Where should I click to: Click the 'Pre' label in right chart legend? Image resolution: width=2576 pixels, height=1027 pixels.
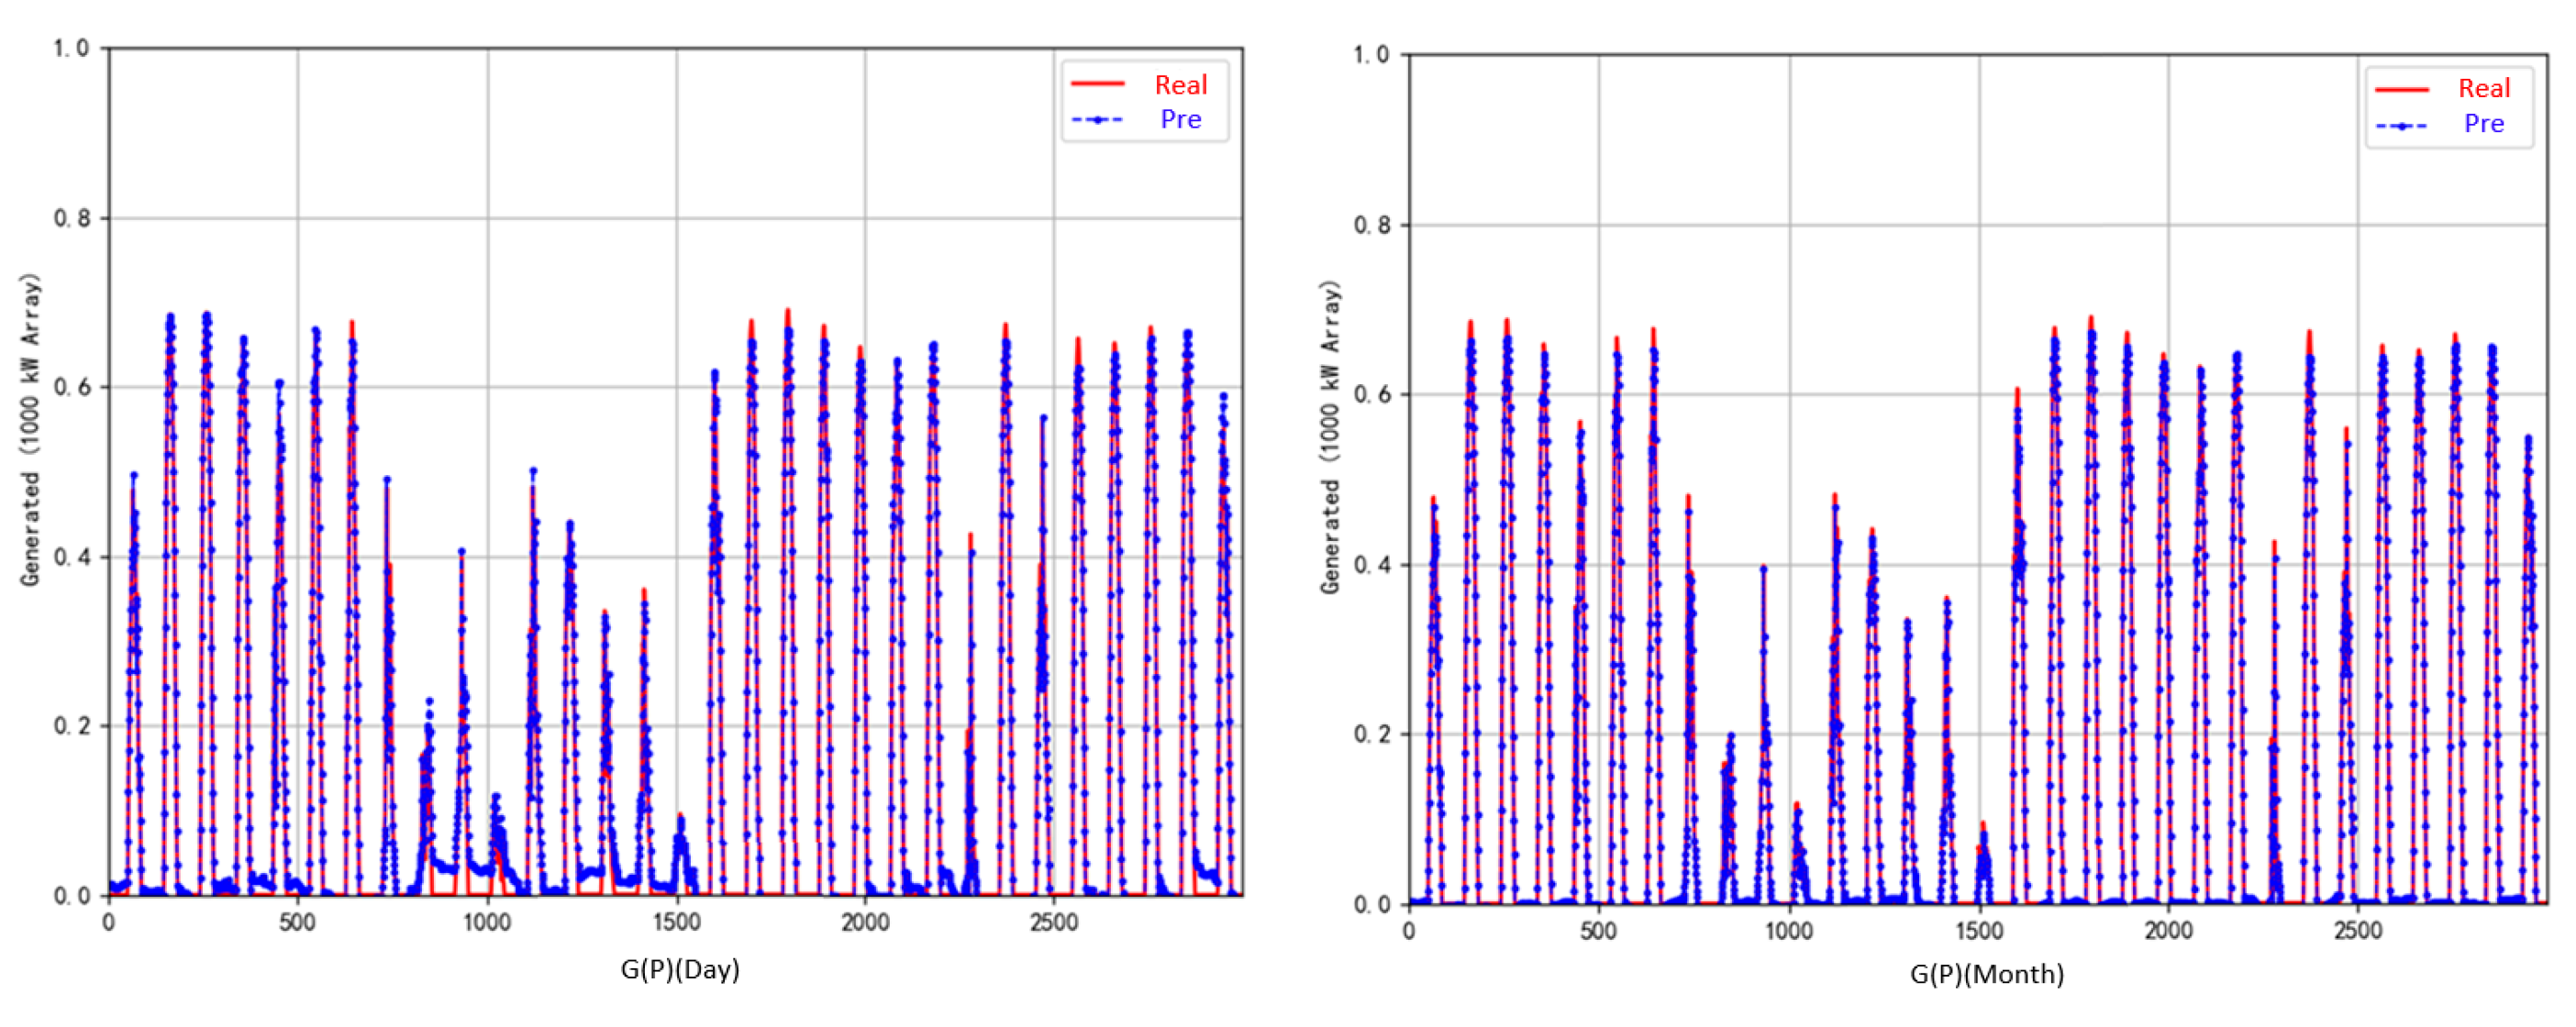click(x=2484, y=124)
